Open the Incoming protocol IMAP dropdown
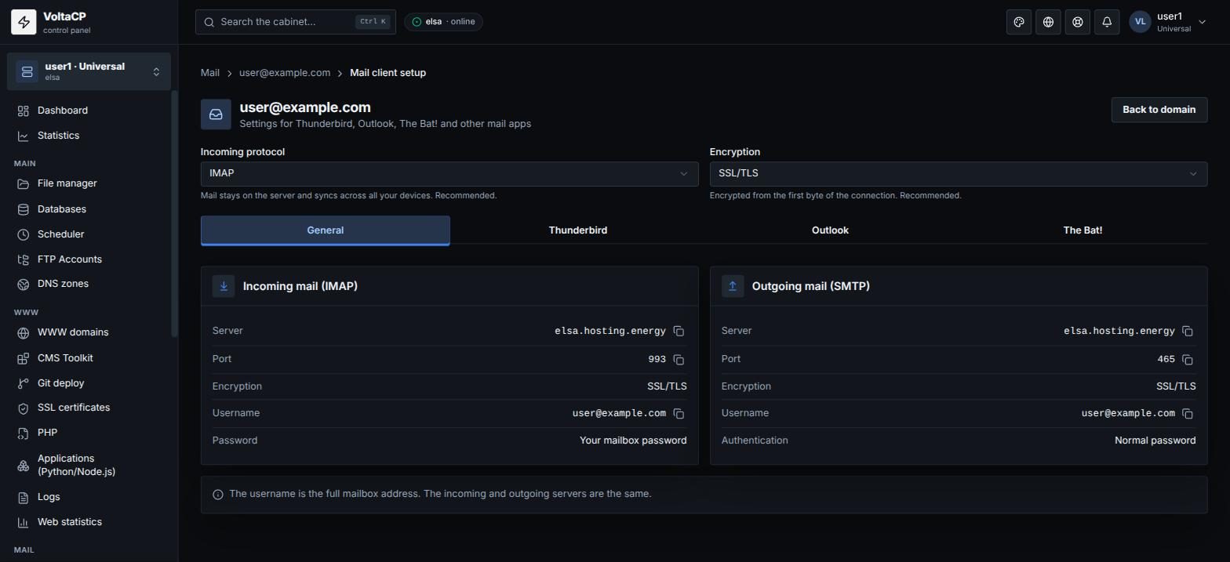The image size is (1230, 562). [449, 174]
